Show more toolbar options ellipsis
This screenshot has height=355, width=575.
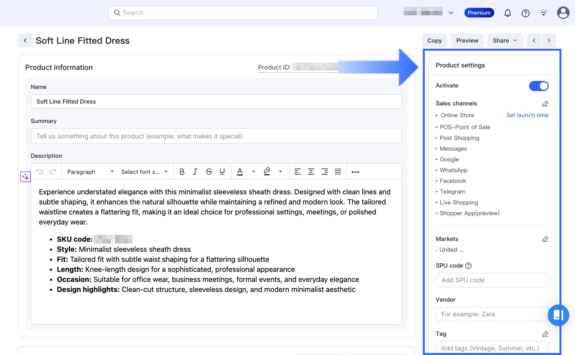pos(355,172)
